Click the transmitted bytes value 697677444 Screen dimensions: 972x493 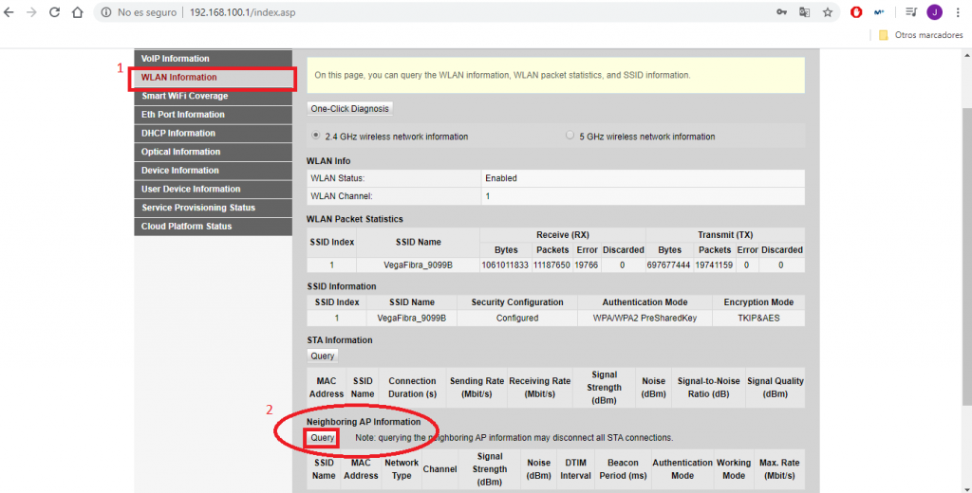pyautogui.click(x=668, y=265)
